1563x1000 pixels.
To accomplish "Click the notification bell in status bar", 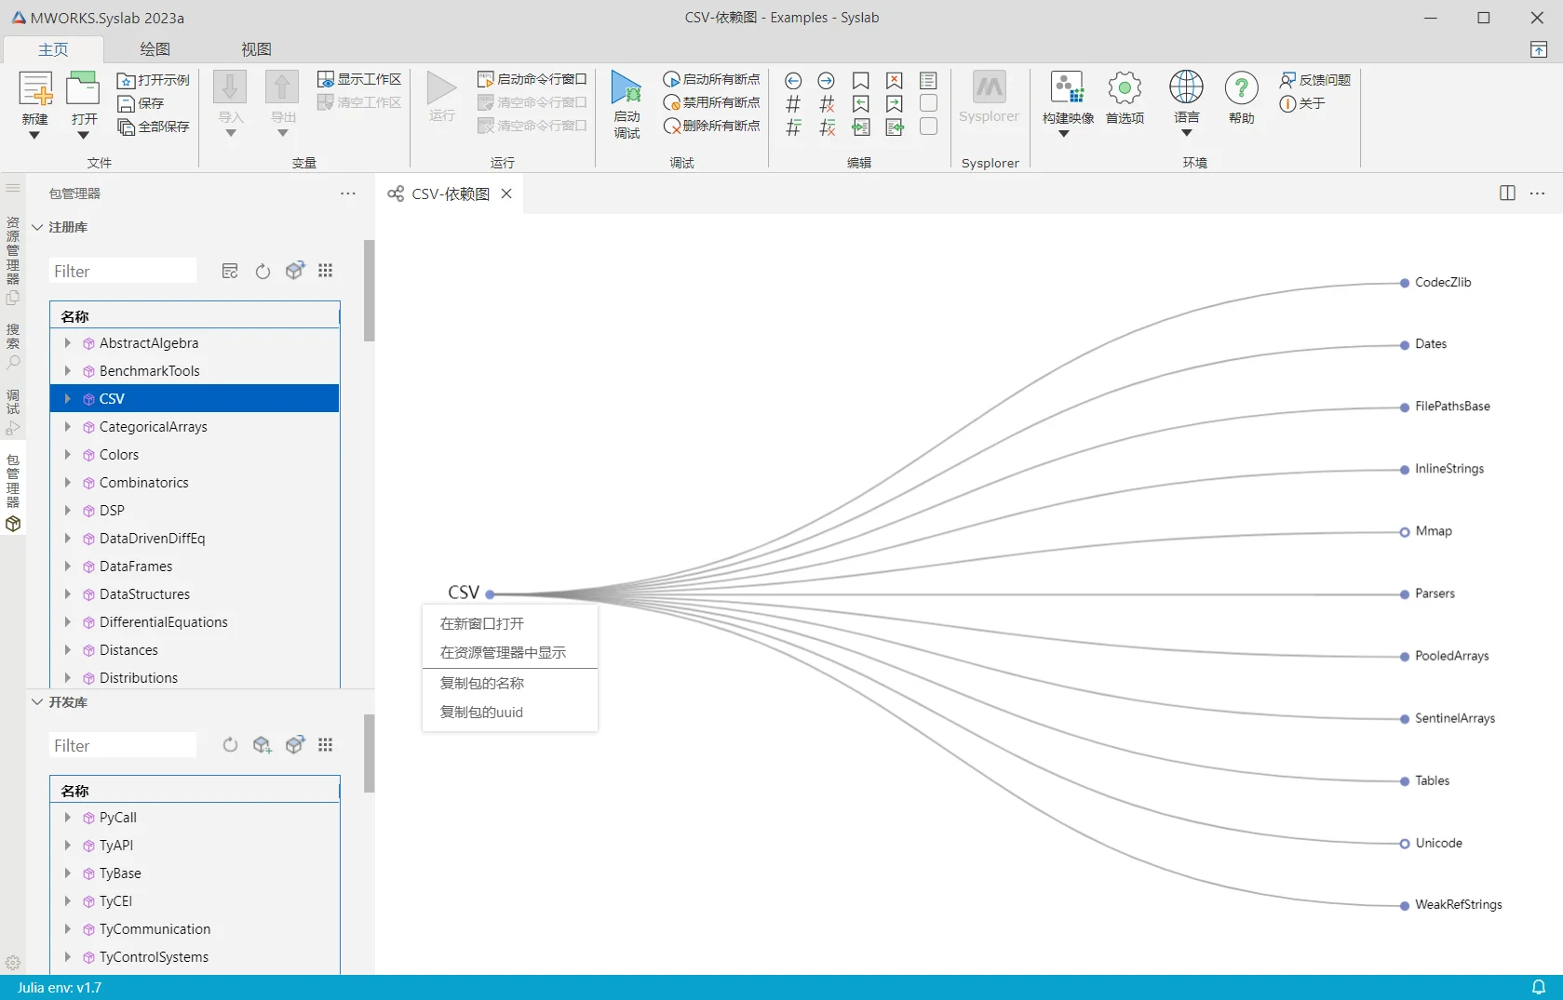I will pyautogui.click(x=1539, y=987).
